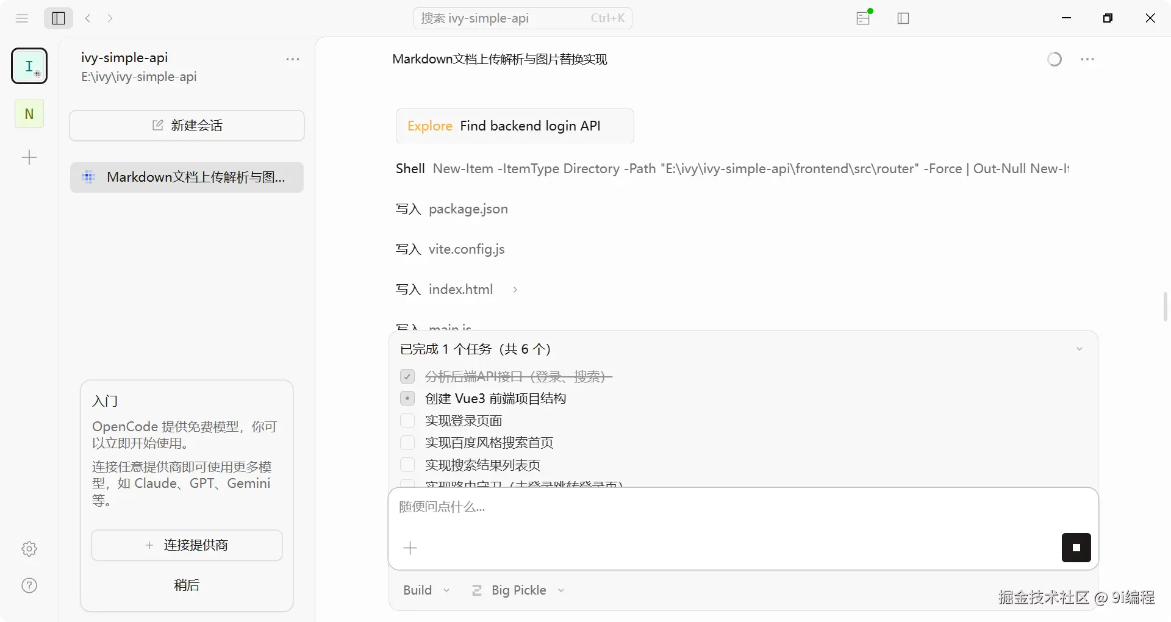Open the Build agent dropdown
Image resolution: width=1171 pixels, height=622 pixels.
(x=426, y=590)
